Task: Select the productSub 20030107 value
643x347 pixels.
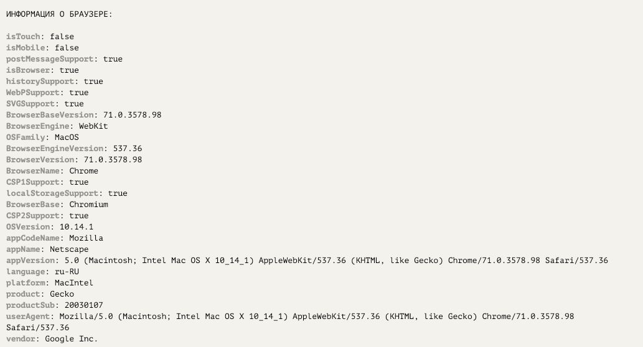Action: pyautogui.click(x=83, y=305)
